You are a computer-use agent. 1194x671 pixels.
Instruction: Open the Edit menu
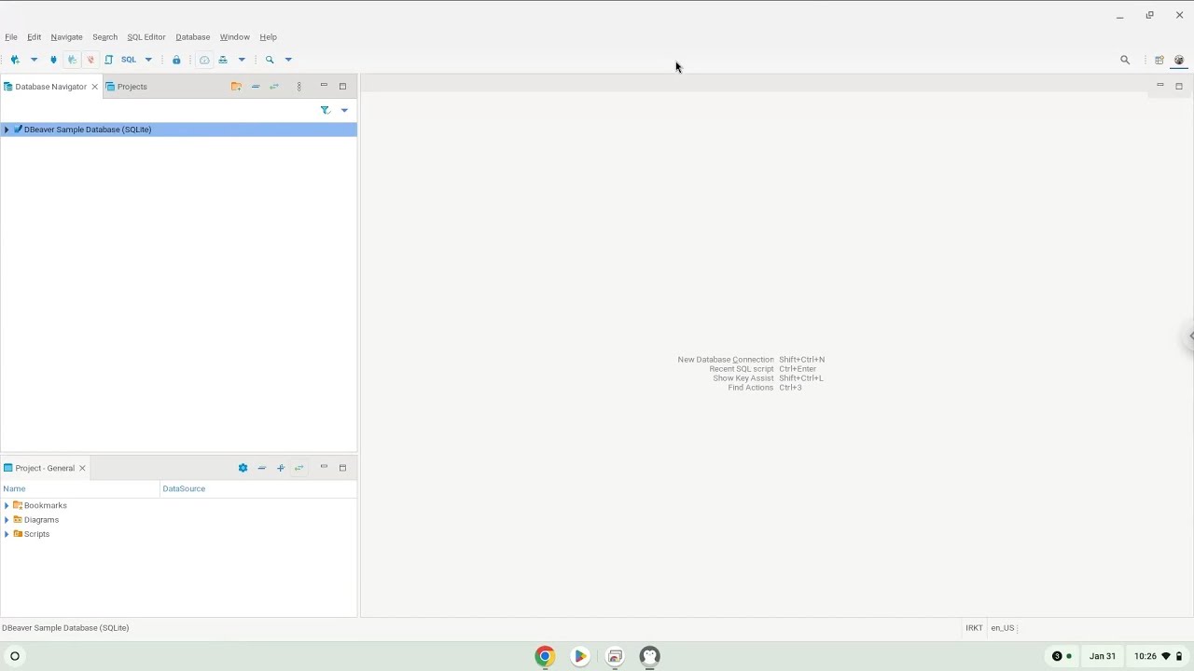[x=34, y=37]
